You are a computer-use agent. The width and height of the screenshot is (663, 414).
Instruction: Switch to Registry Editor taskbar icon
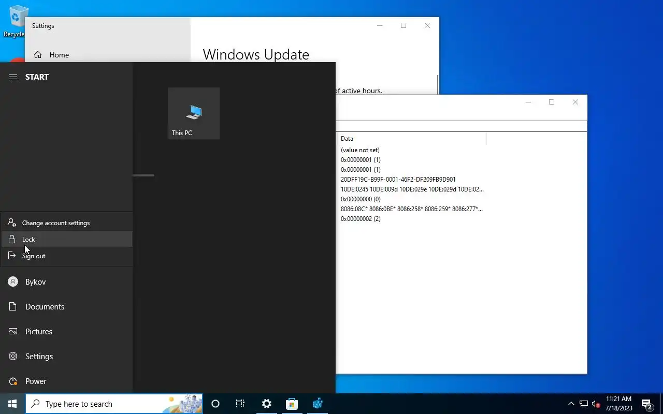pos(318,404)
